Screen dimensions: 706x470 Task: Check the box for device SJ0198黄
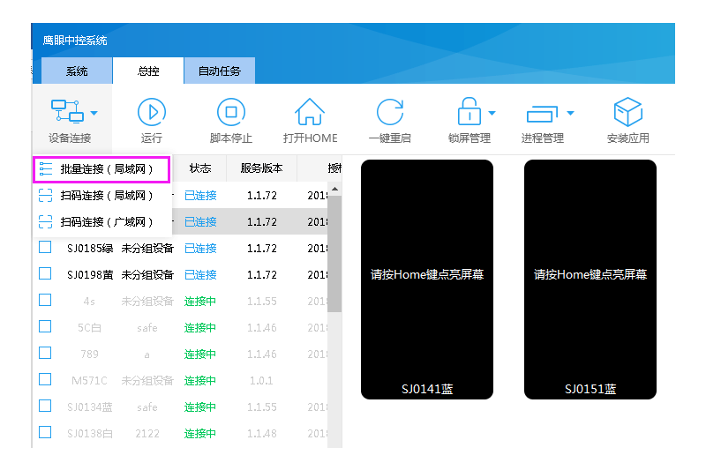(x=45, y=273)
